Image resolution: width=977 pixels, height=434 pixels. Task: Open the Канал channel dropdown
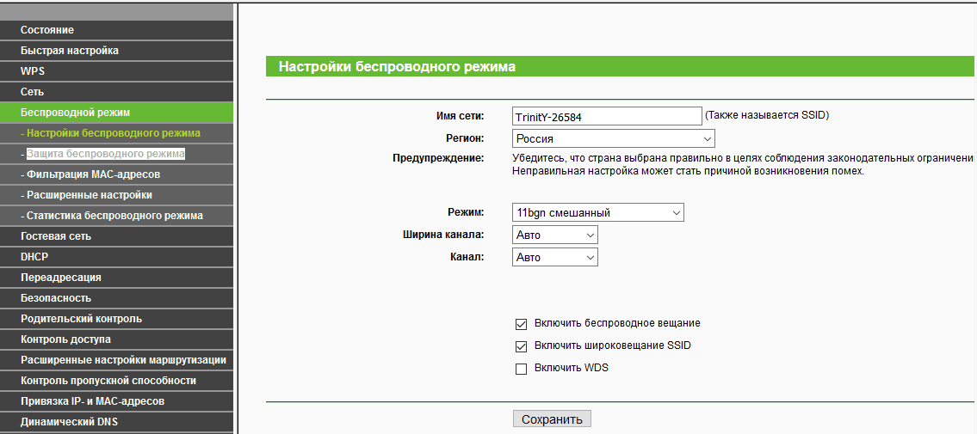pyautogui.click(x=554, y=257)
